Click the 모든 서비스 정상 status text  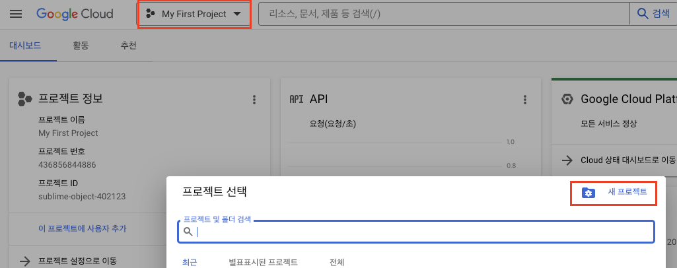(608, 124)
